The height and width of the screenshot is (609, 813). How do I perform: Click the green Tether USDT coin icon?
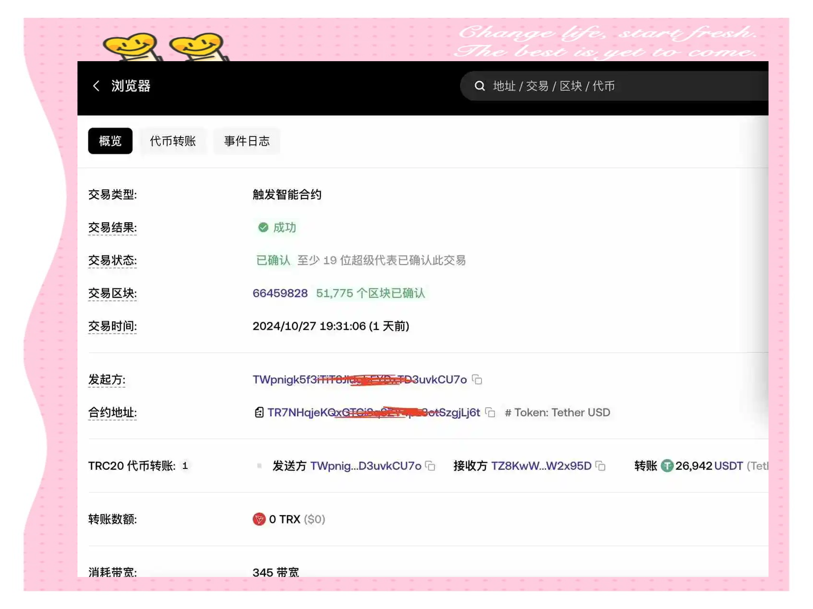pos(667,466)
